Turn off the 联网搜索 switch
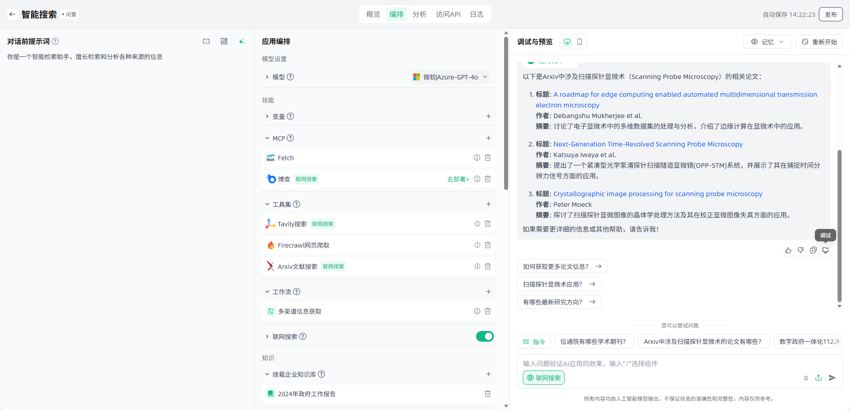The width and height of the screenshot is (850, 410). tap(485, 336)
